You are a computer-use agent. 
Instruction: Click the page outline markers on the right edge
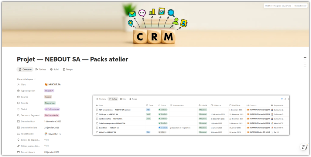pyautogui.click(x=305, y=63)
